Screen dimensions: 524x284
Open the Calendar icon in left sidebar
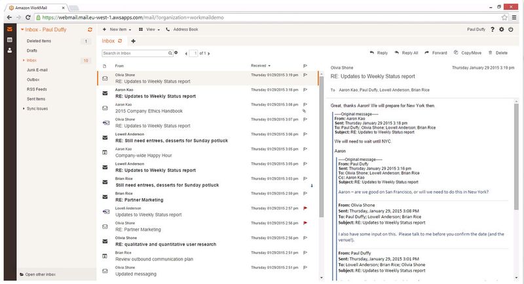(9, 40)
